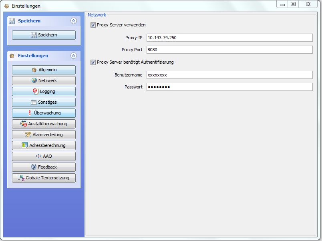The image size is (322, 241).
Task: Click the map icon beside Adressberechnung
Action: pyautogui.click(x=25, y=145)
